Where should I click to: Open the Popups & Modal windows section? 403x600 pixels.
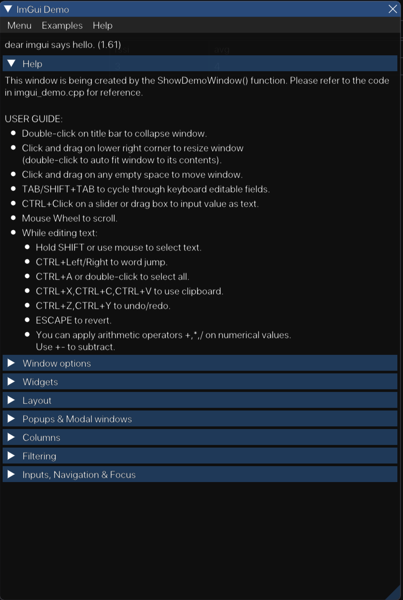(77, 418)
